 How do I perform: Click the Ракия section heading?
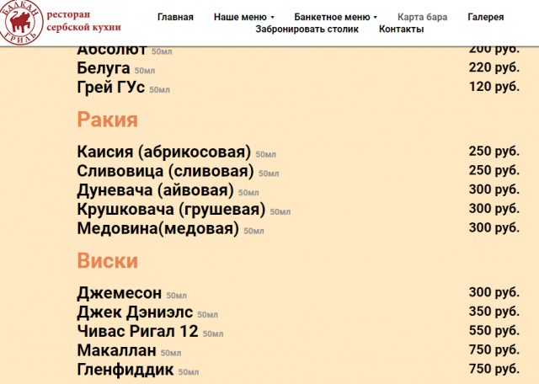[x=107, y=120]
